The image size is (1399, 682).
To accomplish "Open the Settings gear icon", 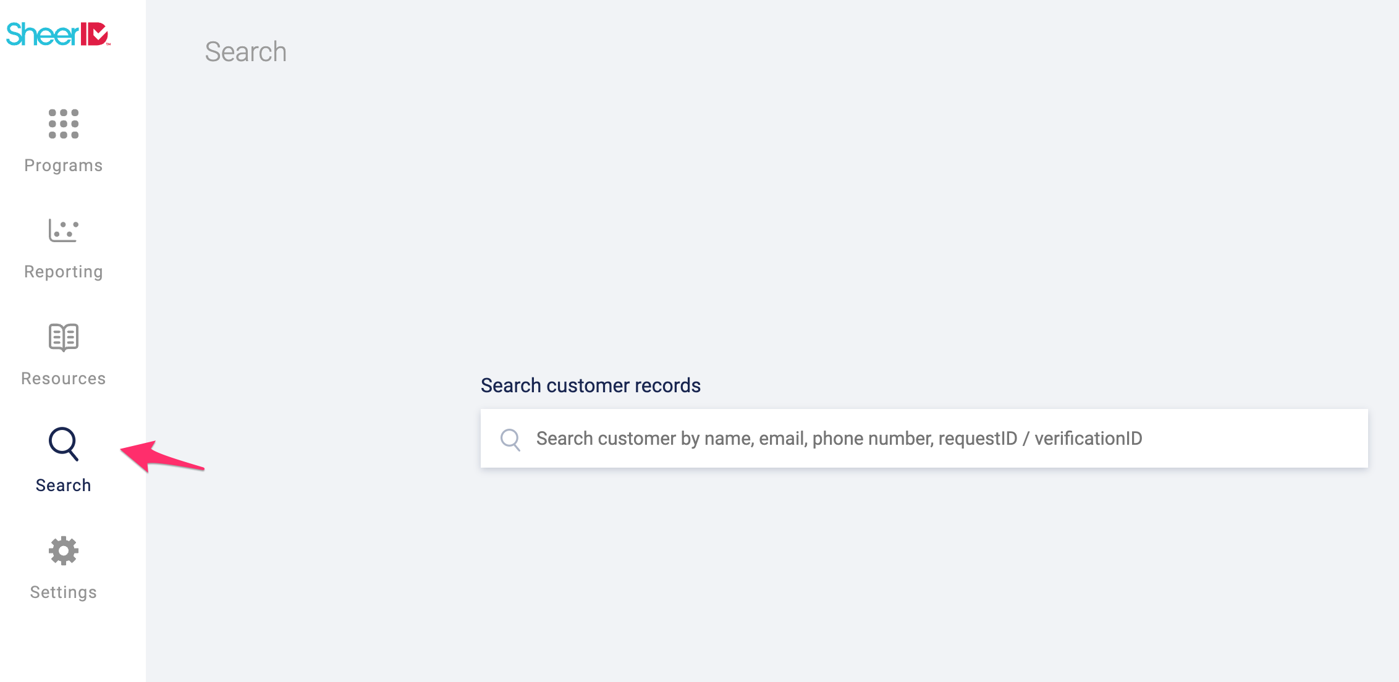I will point(64,551).
